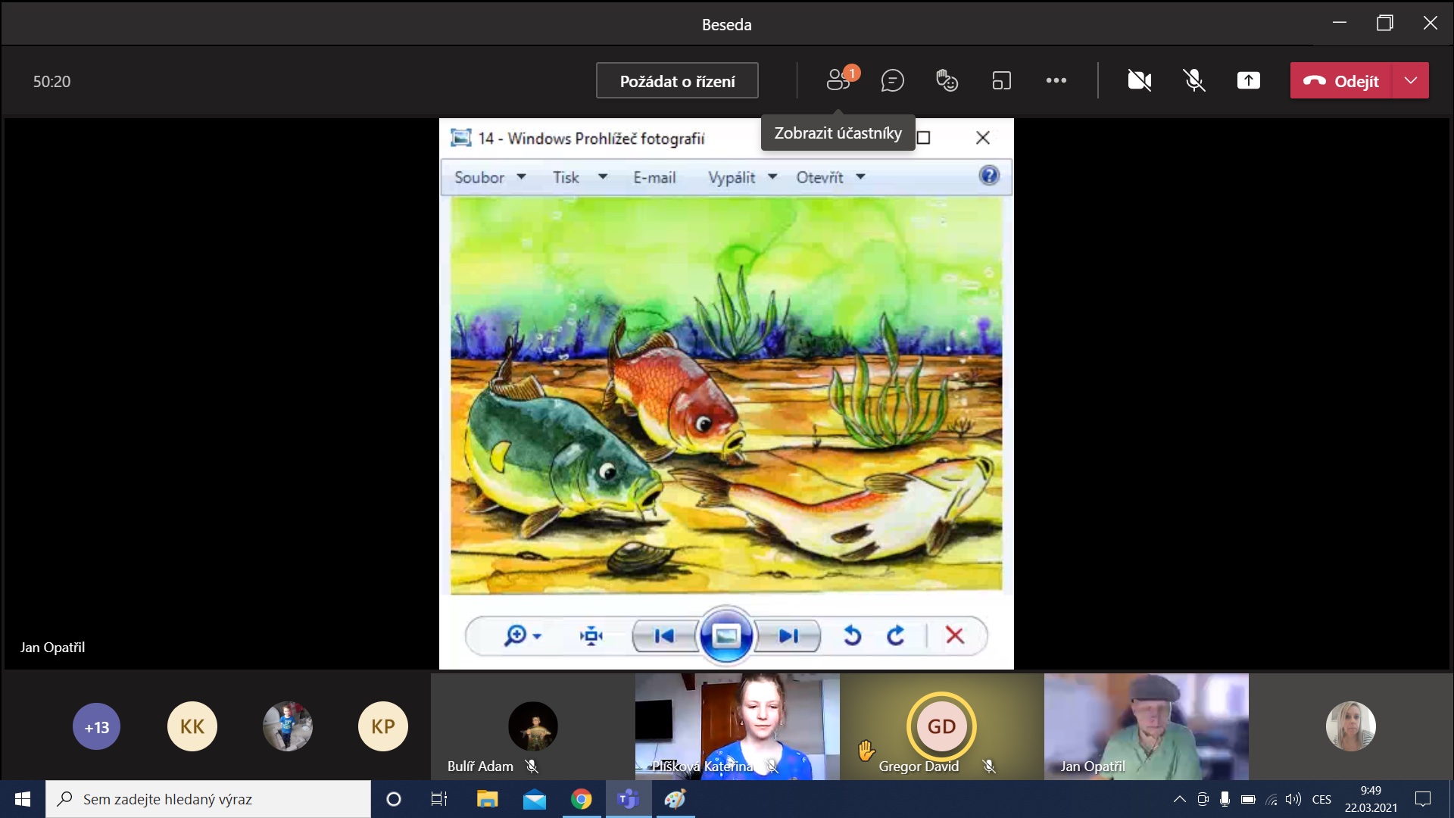Unmute the microphone
This screenshot has width=1454, height=818.
pyautogui.click(x=1193, y=80)
